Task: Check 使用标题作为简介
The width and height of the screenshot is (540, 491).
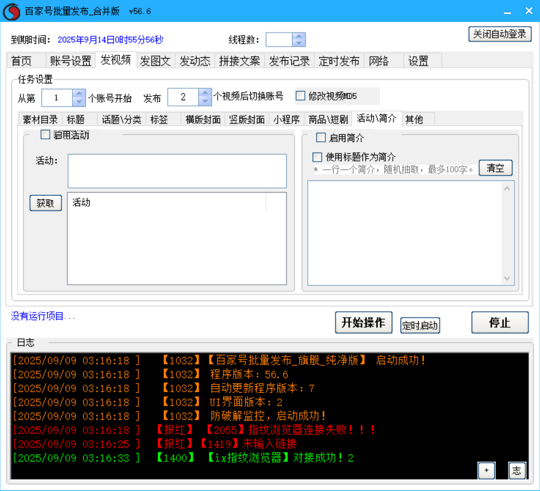Action: (x=317, y=157)
